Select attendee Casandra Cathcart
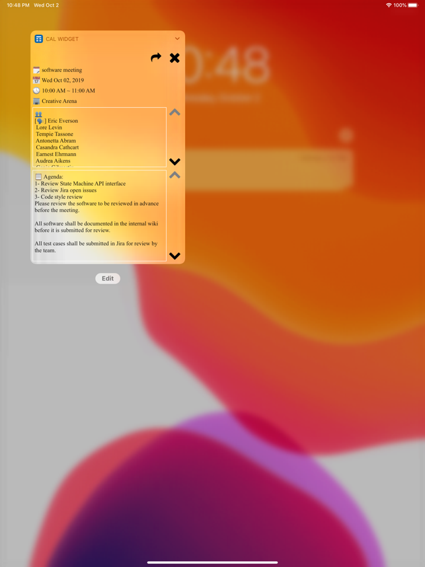The width and height of the screenshot is (425, 567). (x=57, y=147)
